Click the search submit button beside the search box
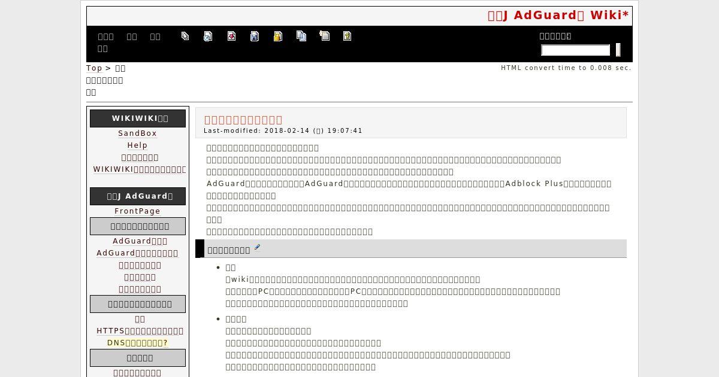719x377 pixels. coord(618,50)
